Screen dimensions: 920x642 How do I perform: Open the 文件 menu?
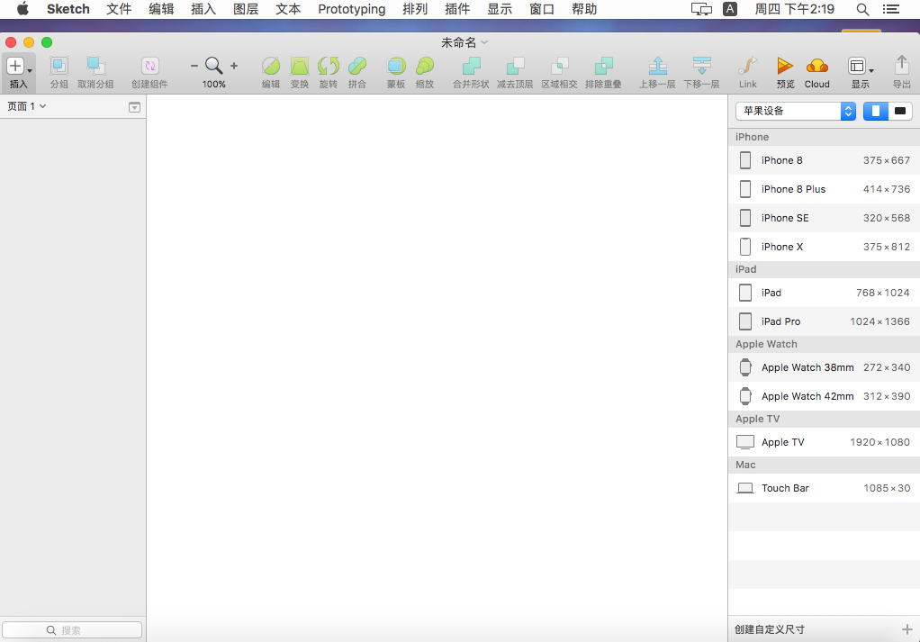[119, 9]
